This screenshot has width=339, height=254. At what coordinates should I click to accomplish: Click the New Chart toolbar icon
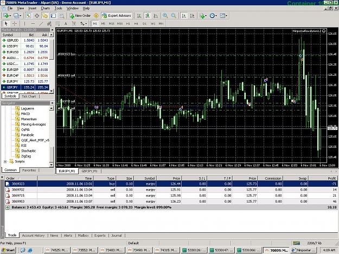(x=7, y=16)
